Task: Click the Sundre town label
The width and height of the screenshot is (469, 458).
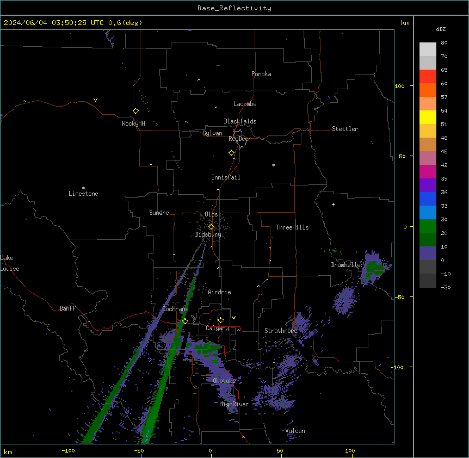Action: pos(159,213)
